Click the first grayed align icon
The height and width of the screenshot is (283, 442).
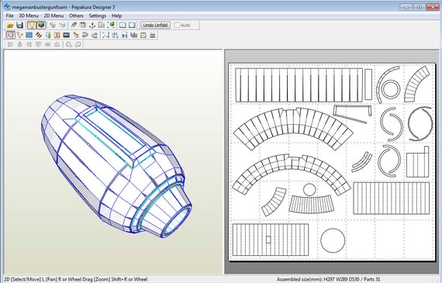pyautogui.click(x=10, y=44)
